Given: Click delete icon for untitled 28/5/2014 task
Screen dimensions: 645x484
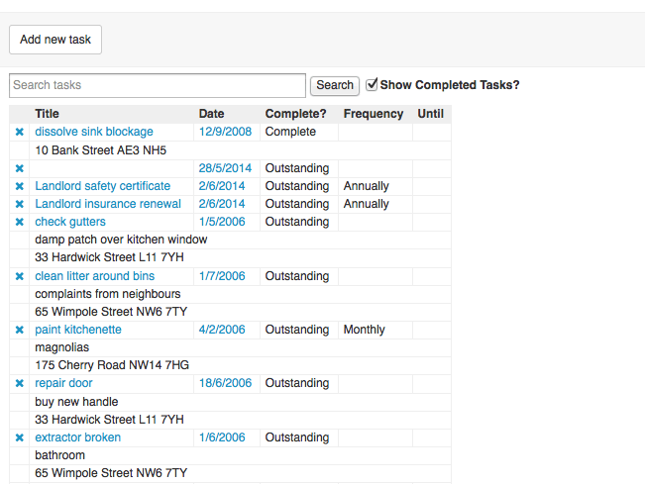Looking at the screenshot, I should click(19, 168).
